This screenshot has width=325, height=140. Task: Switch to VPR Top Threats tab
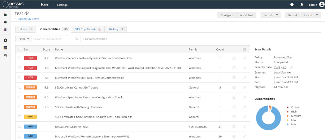click(x=88, y=29)
